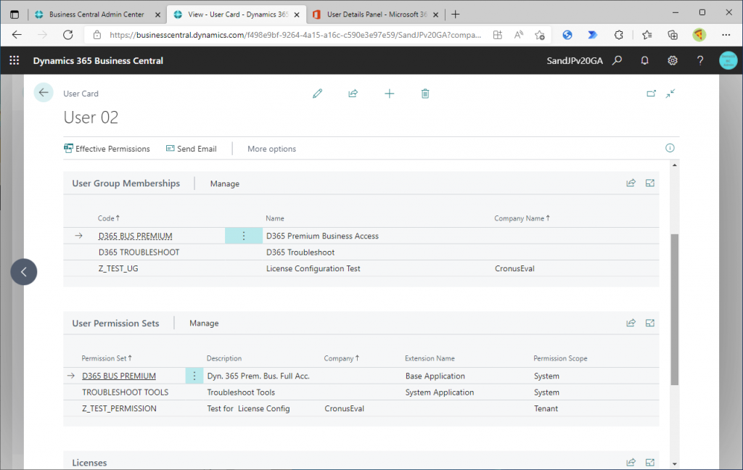The height and width of the screenshot is (470, 743).
Task: Click the SandJPv20GA environment name
Action: tap(575, 61)
